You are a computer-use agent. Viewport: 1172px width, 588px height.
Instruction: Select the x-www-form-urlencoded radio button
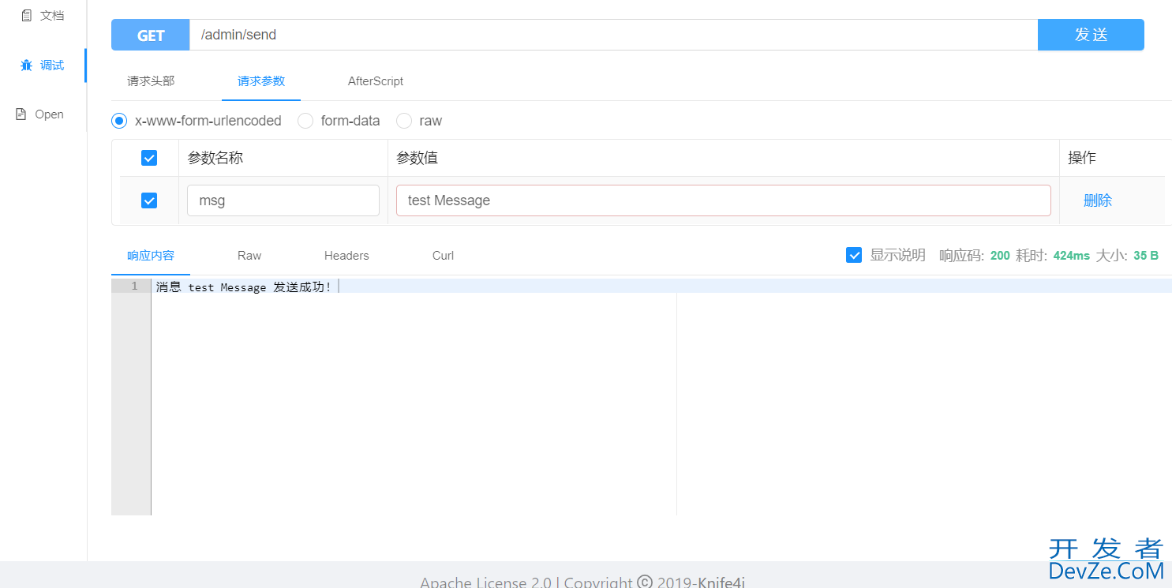point(119,121)
